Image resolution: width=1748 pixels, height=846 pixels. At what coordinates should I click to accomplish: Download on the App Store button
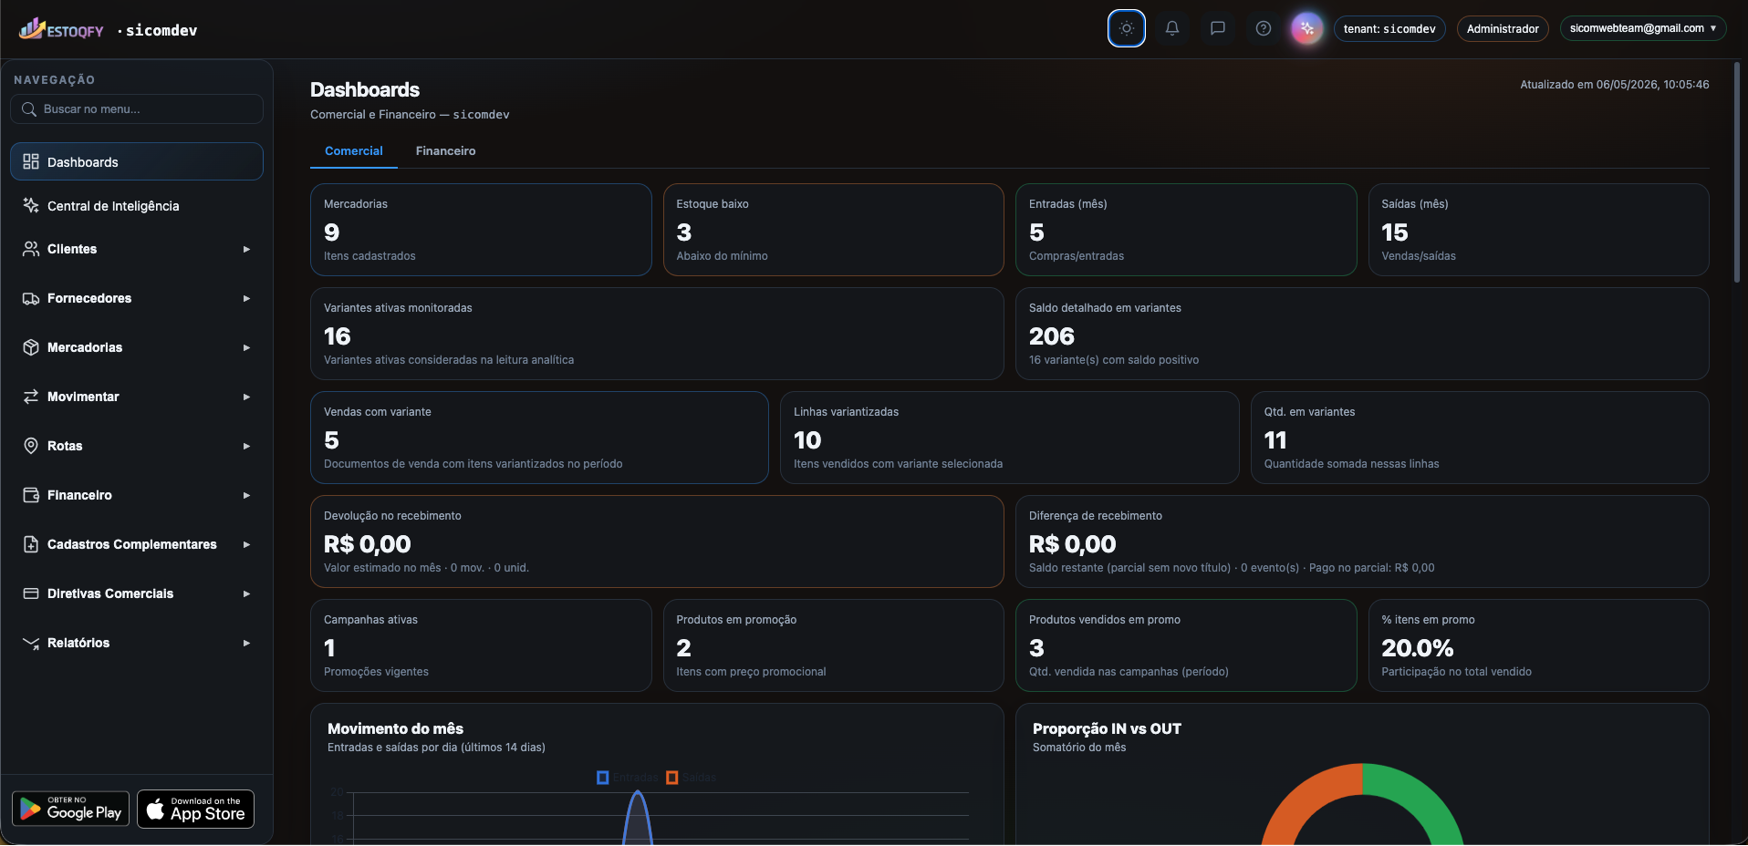pyautogui.click(x=195, y=809)
